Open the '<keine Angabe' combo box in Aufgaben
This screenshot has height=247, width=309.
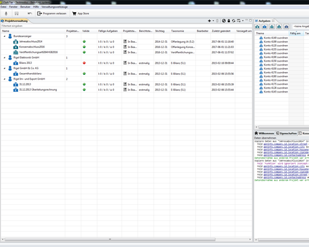301,26
